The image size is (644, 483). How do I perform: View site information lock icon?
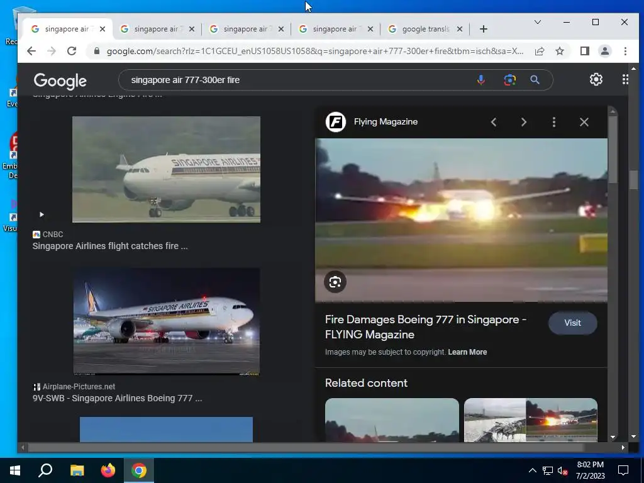97,51
